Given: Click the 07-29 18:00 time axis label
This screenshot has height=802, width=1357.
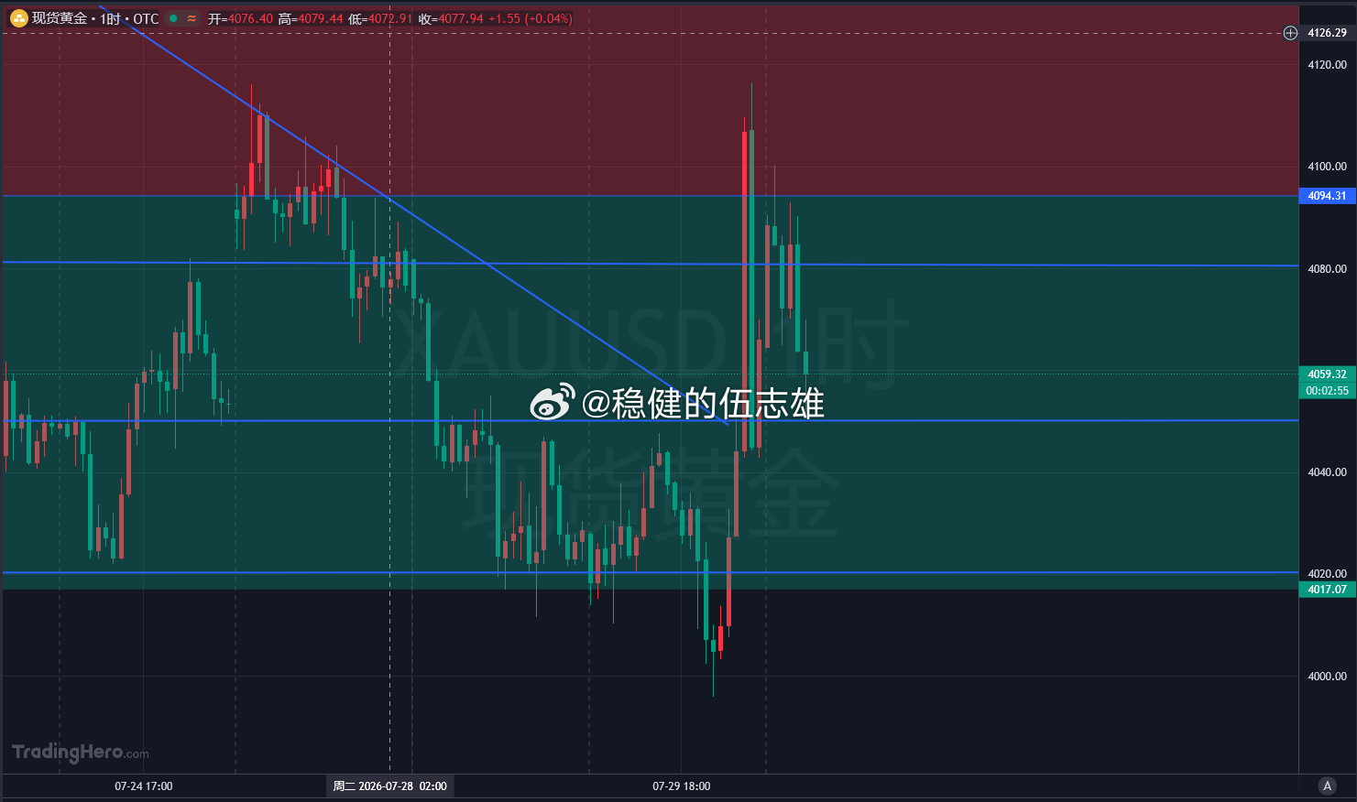Looking at the screenshot, I should point(682,786).
